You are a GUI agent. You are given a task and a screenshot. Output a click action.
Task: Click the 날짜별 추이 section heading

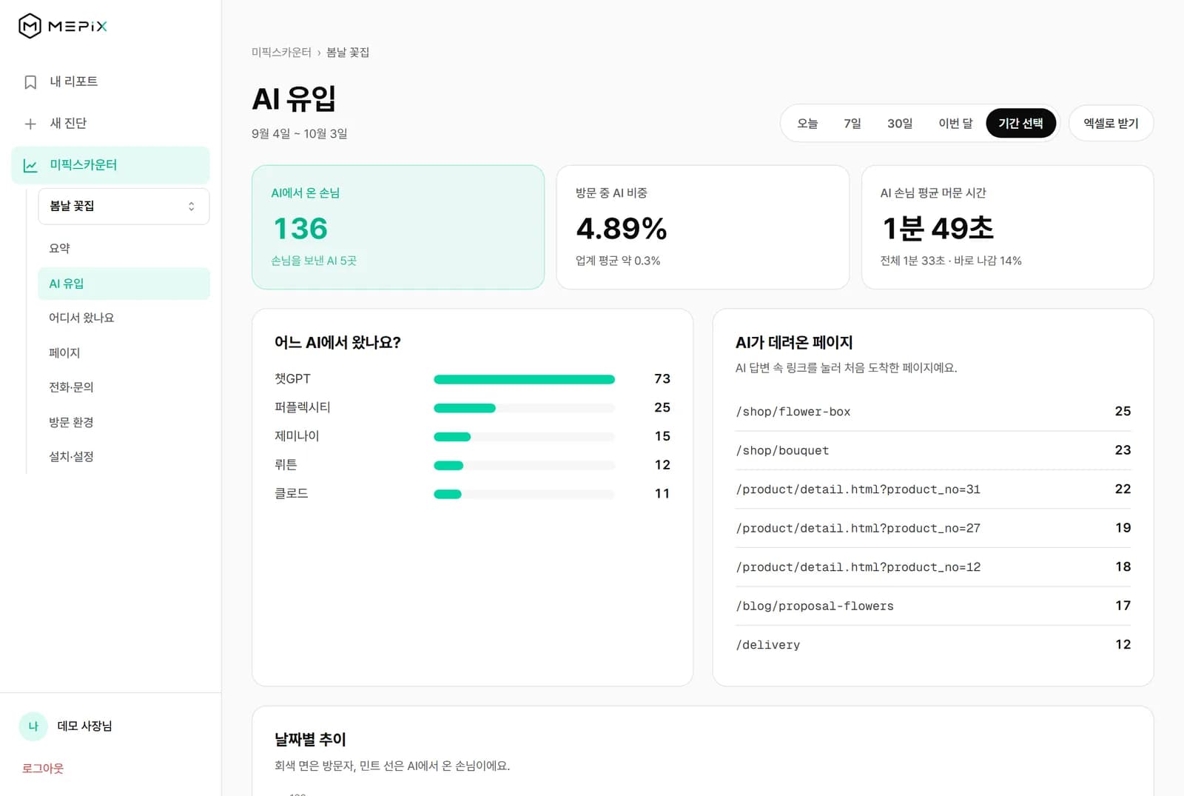point(310,739)
